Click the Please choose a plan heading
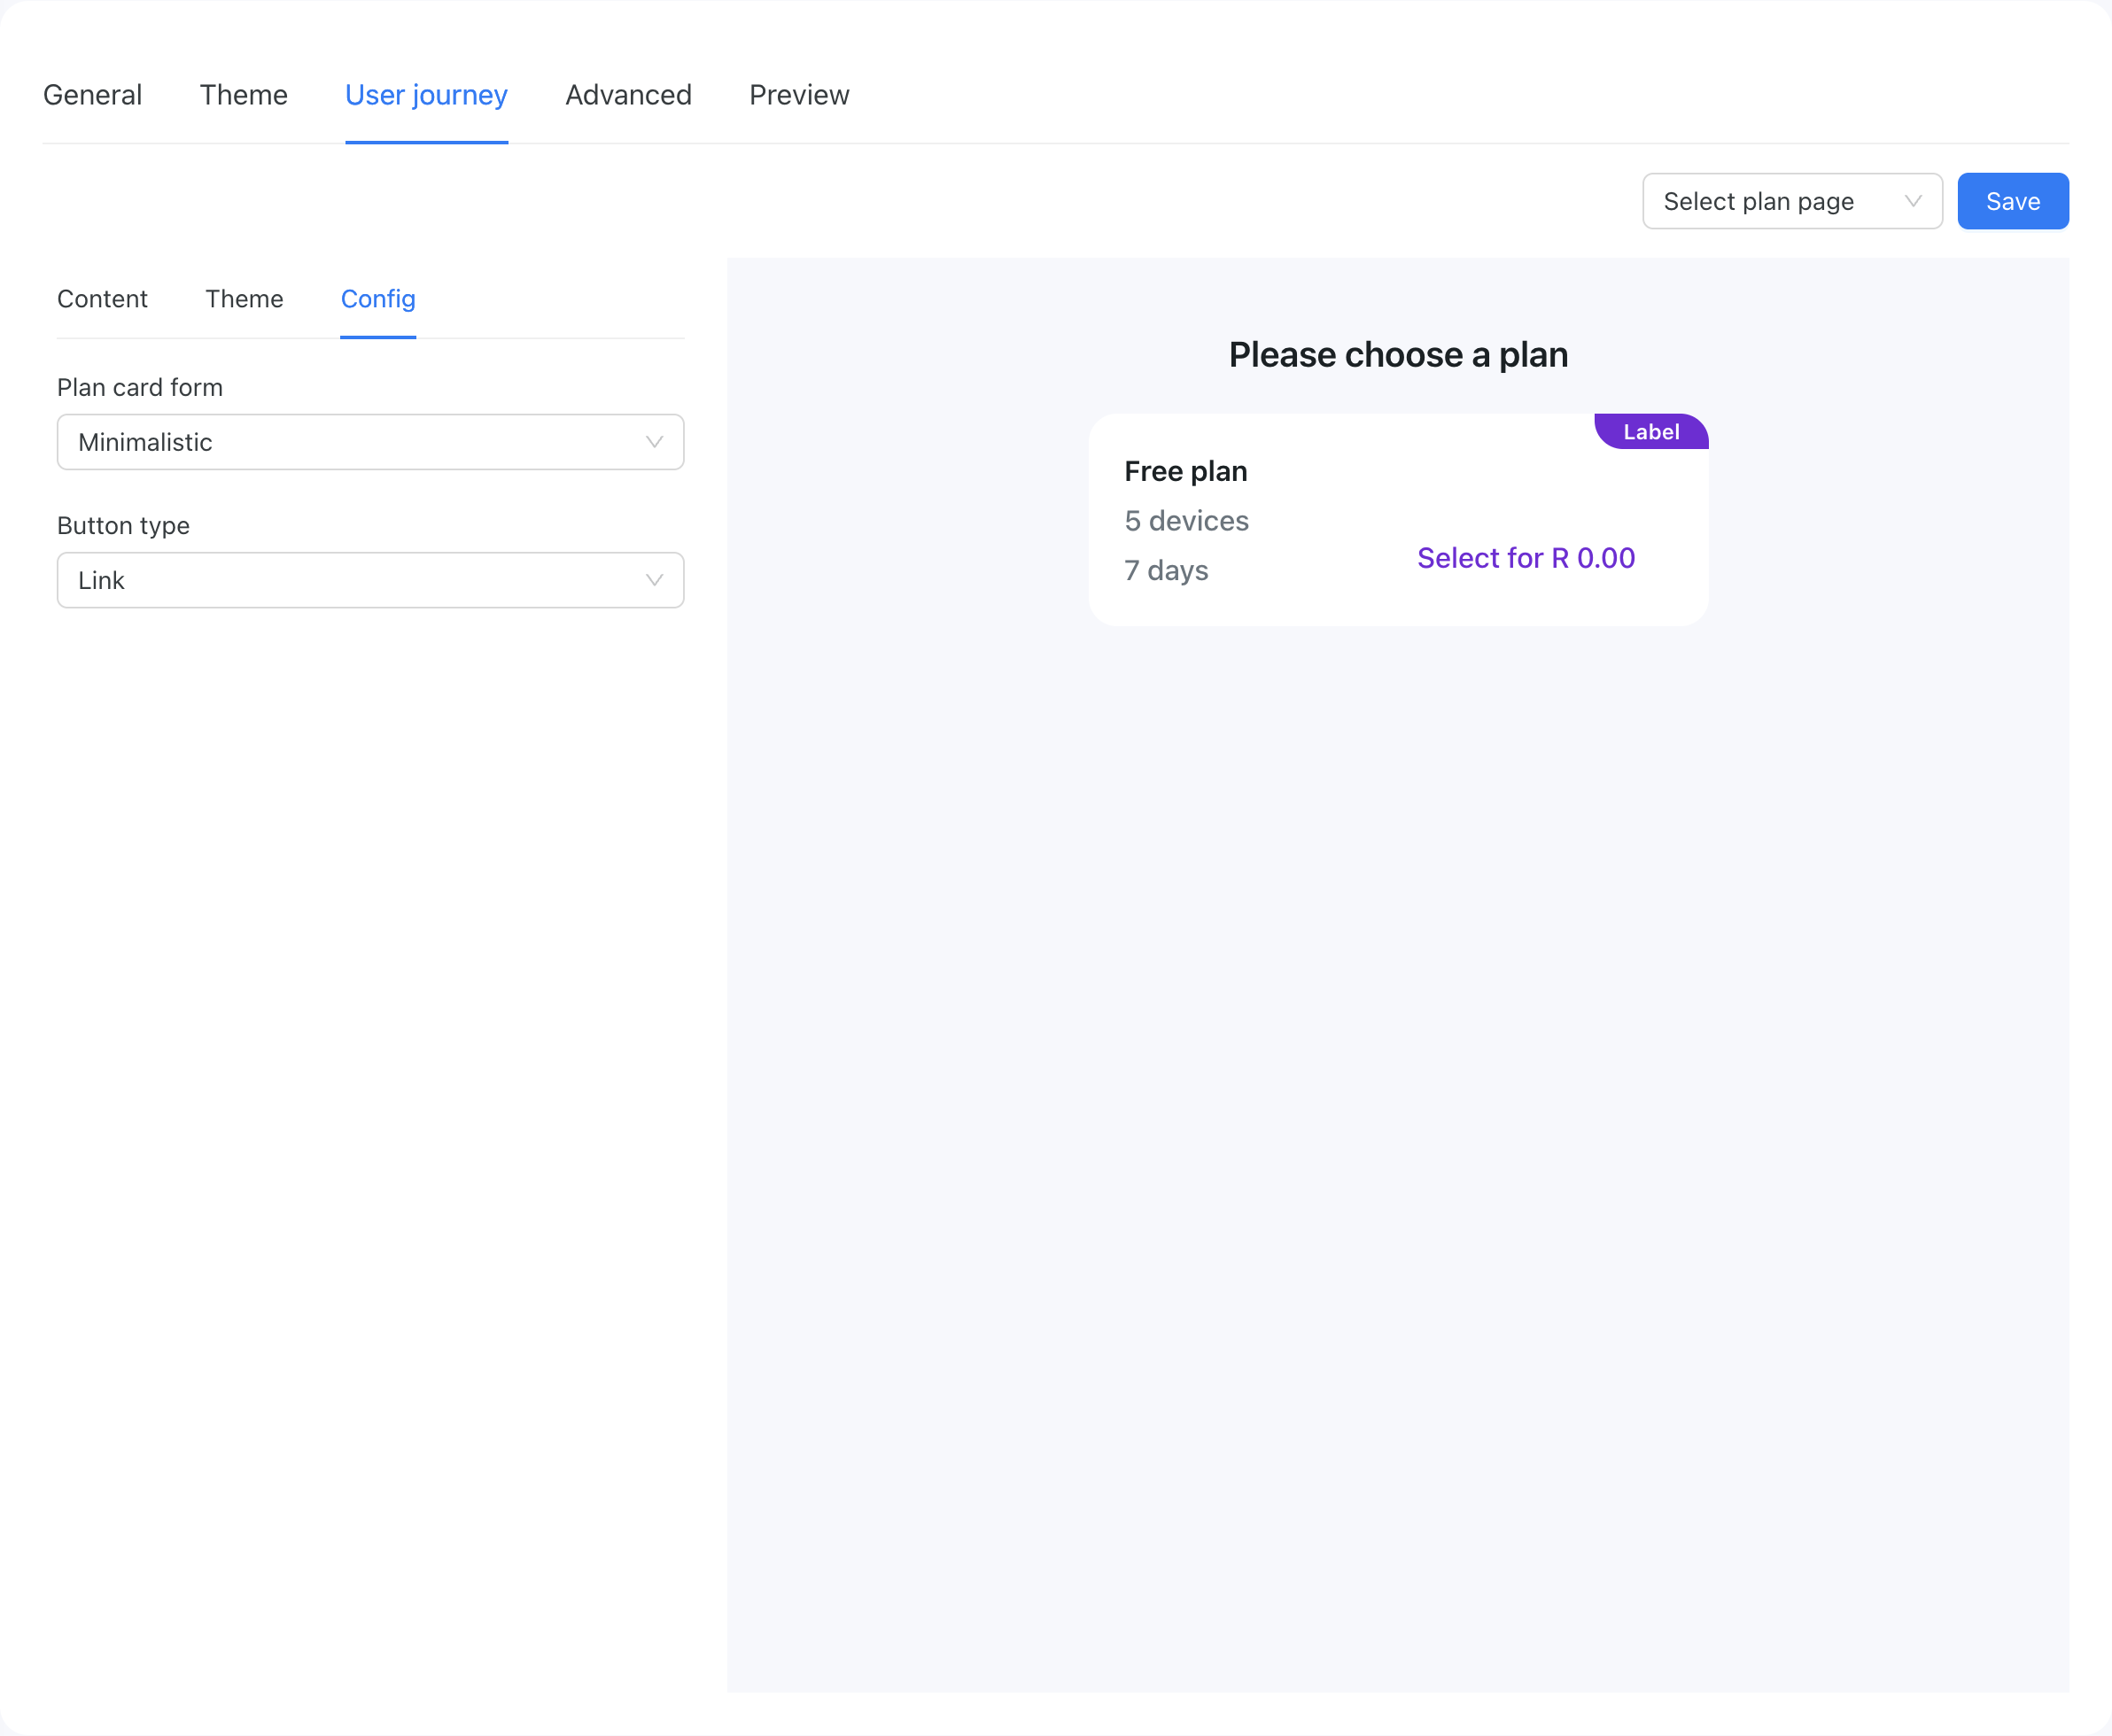2112x1736 pixels. [1398, 355]
